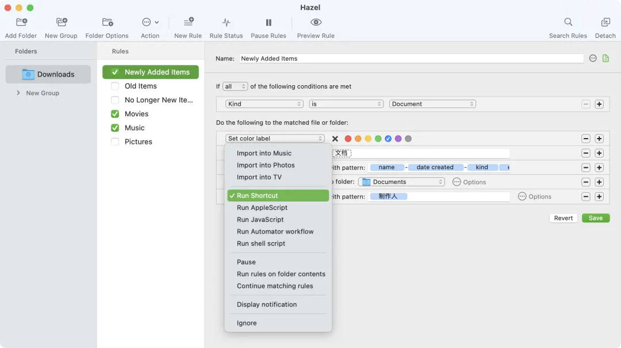This screenshot has height=348, width=621.
Task: Toggle the Newly Added Items rule checkbox
Action: pos(115,72)
